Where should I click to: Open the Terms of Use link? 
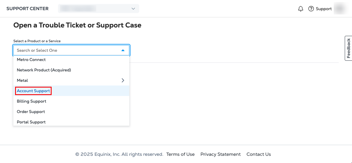click(x=180, y=154)
